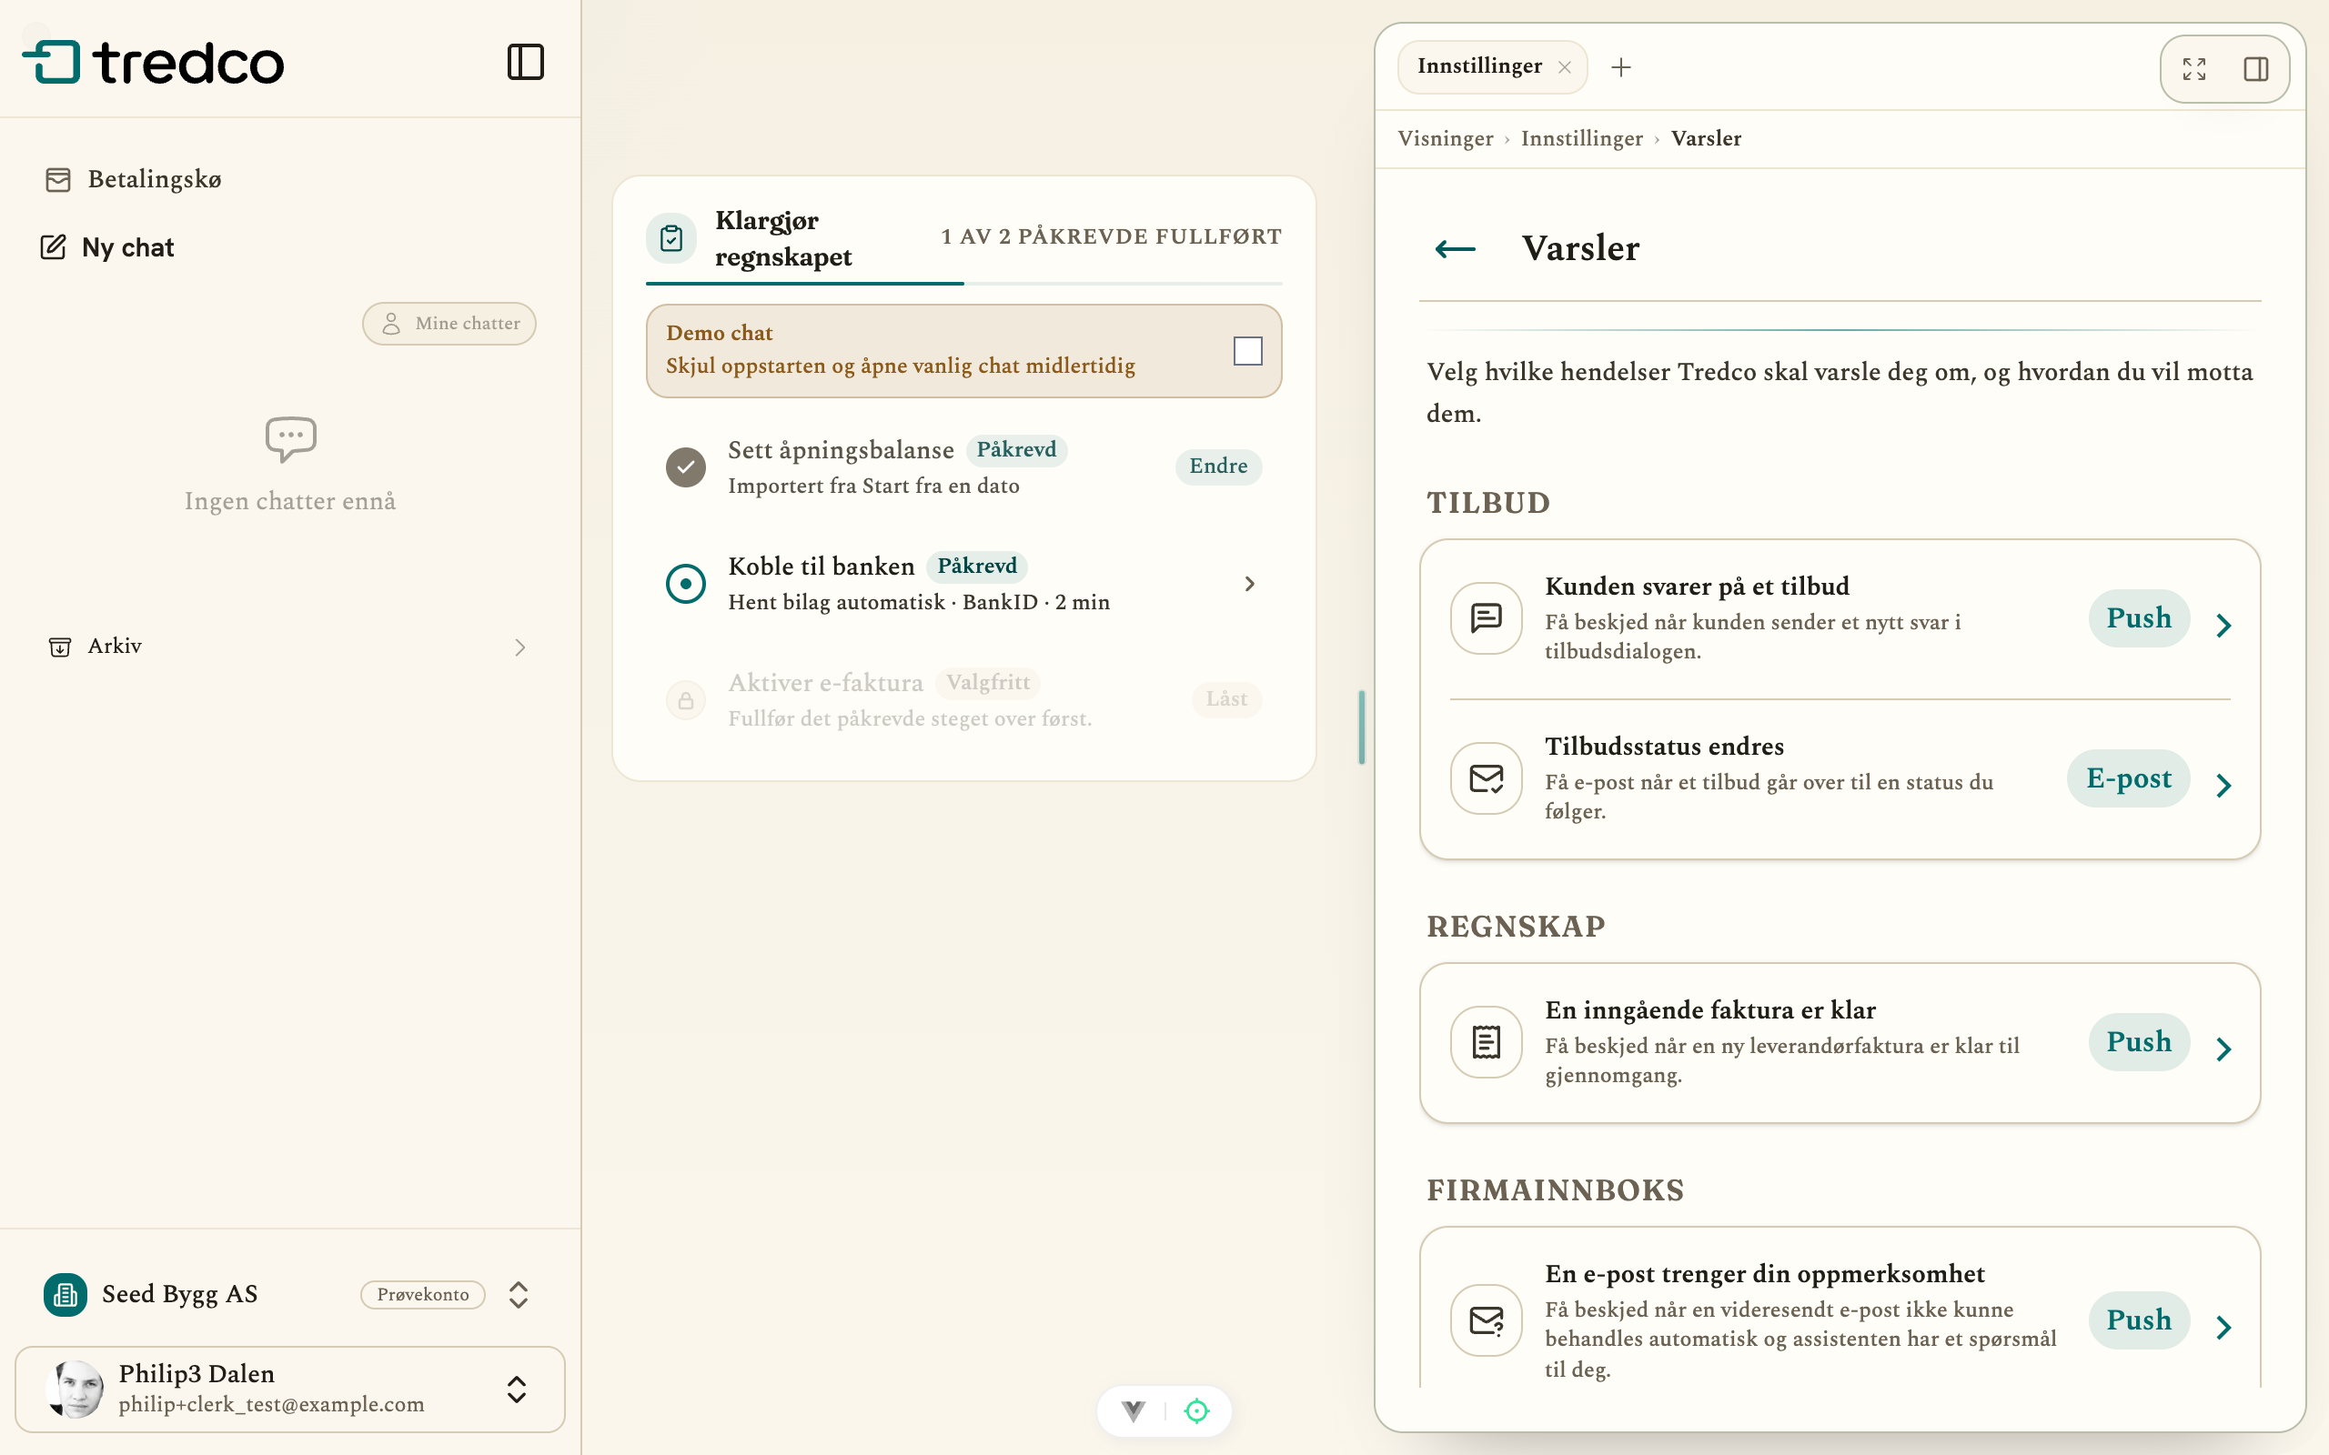Click the Påkrevd tag on Koble til banken
The image size is (2329, 1455).
(977, 567)
